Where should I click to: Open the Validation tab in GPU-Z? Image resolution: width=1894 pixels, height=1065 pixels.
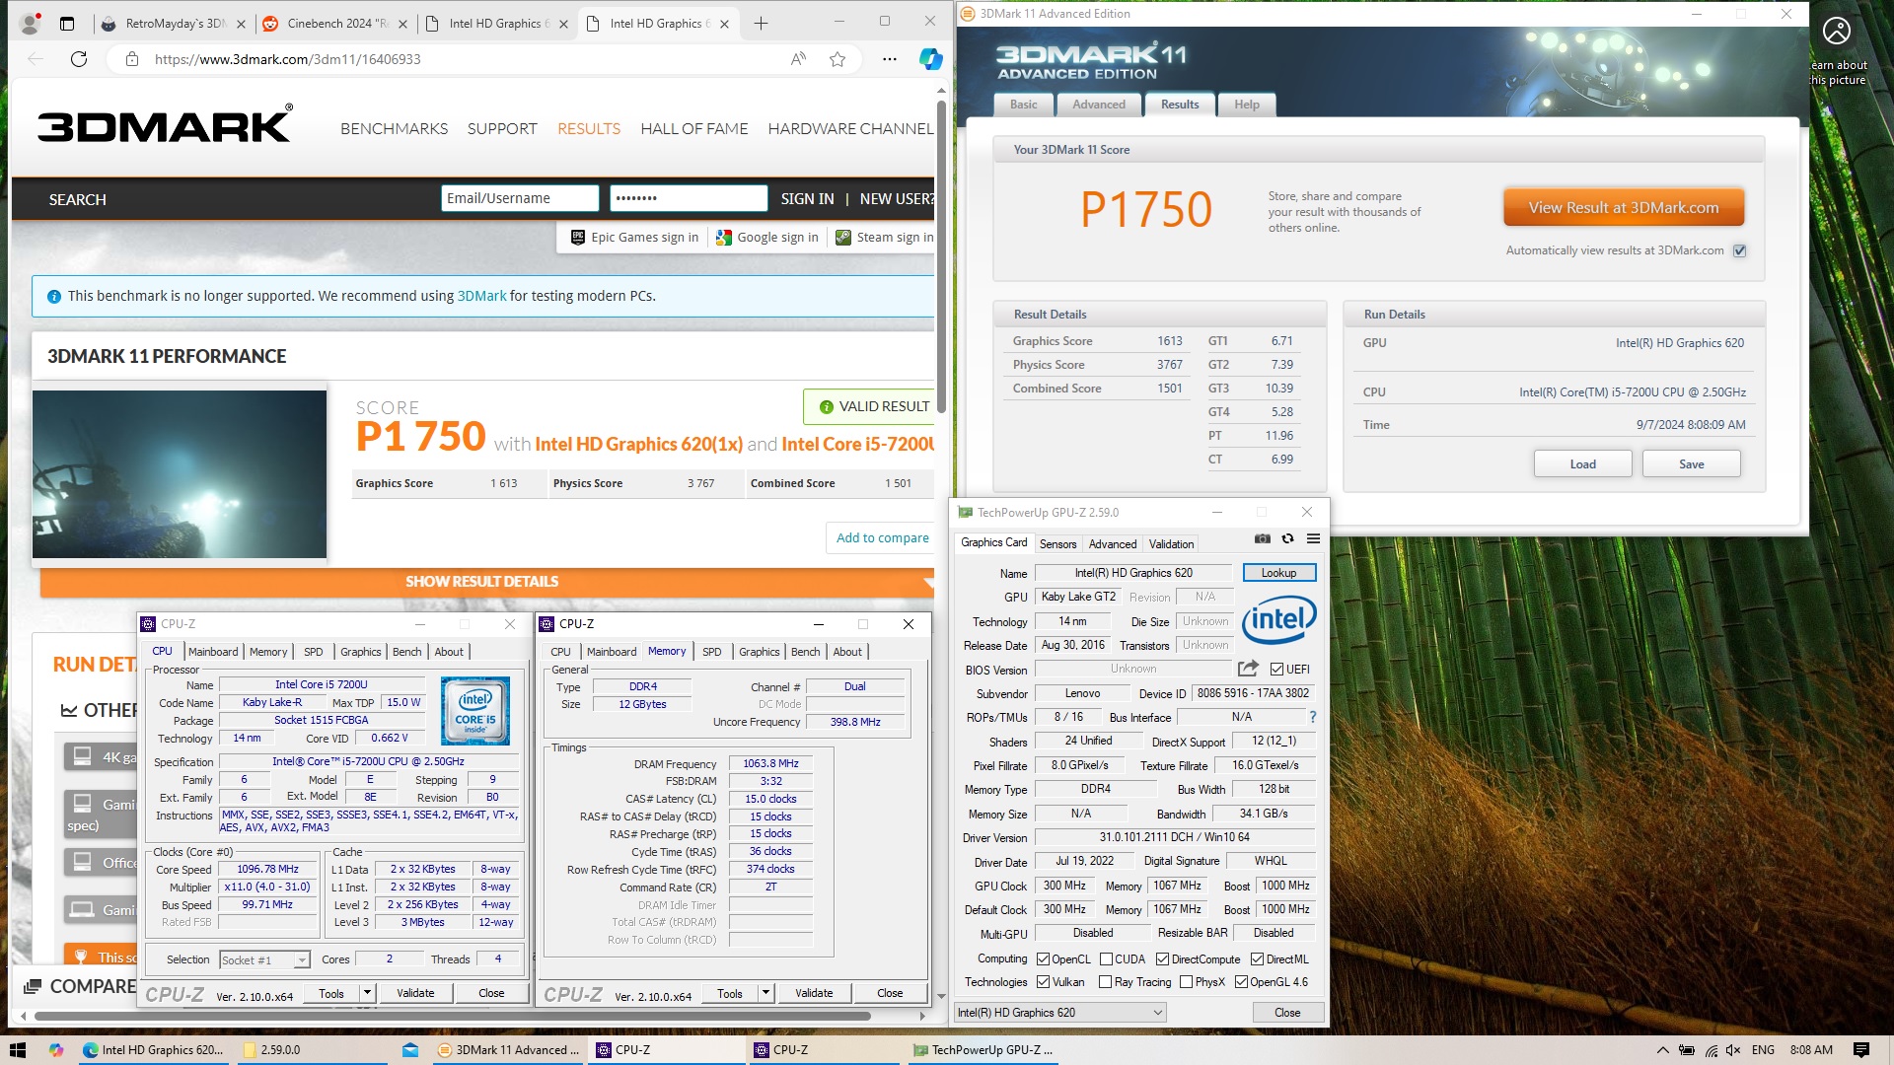pyautogui.click(x=1171, y=544)
